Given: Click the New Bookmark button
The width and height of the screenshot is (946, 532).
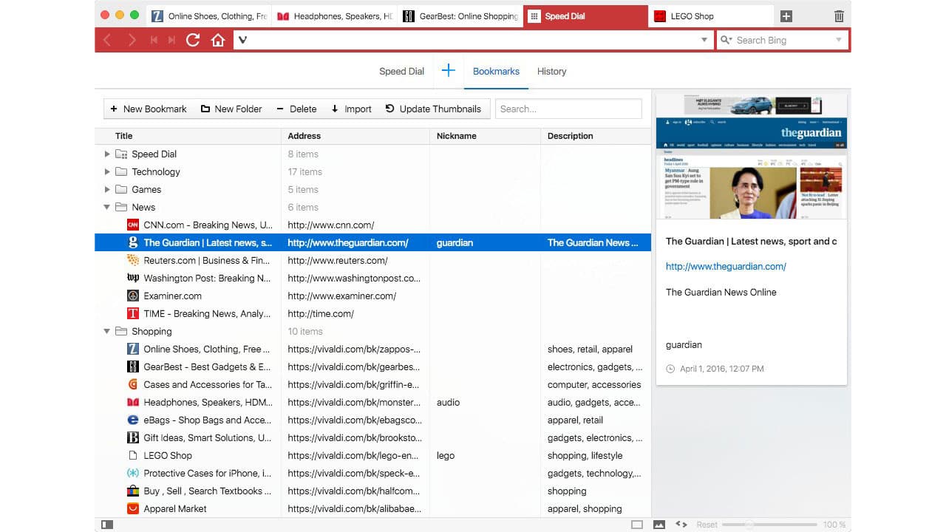Looking at the screenshot, I should [x=148, y=109].
